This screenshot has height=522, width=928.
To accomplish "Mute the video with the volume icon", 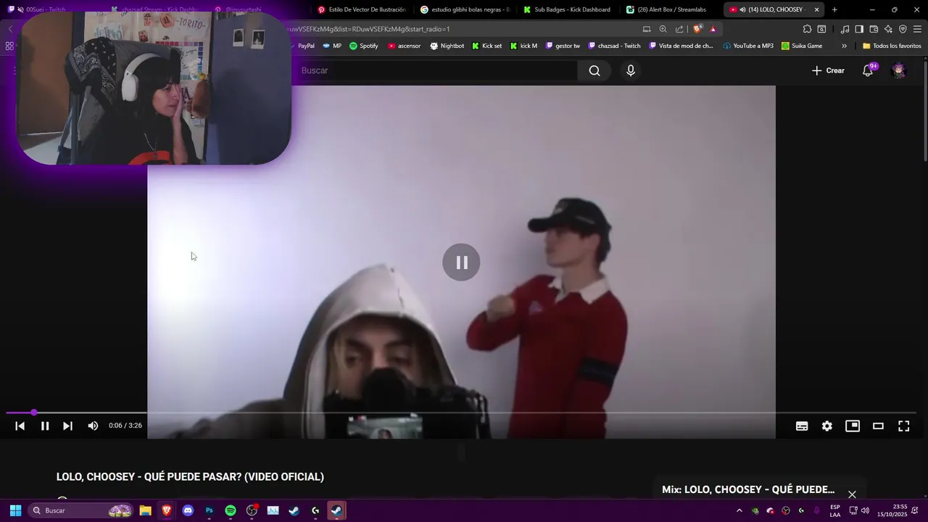I will pos(93,426).
